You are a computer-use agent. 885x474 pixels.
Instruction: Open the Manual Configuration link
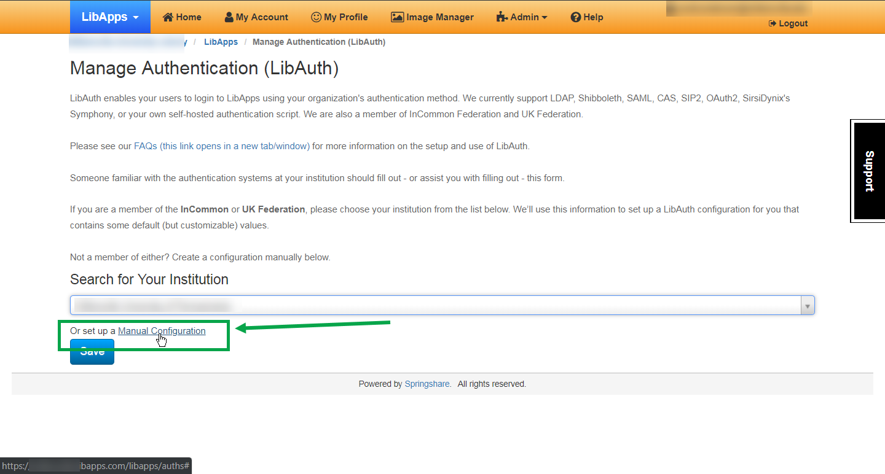coord(162,331)
